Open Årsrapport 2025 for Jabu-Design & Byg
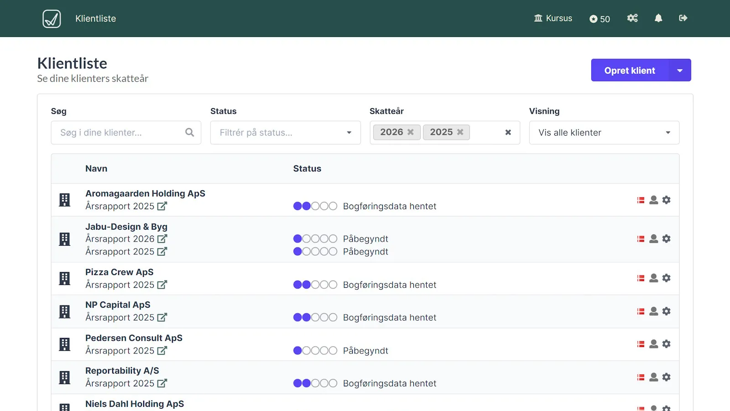Viewport: 730px width, 411px height. click(126, 252)
